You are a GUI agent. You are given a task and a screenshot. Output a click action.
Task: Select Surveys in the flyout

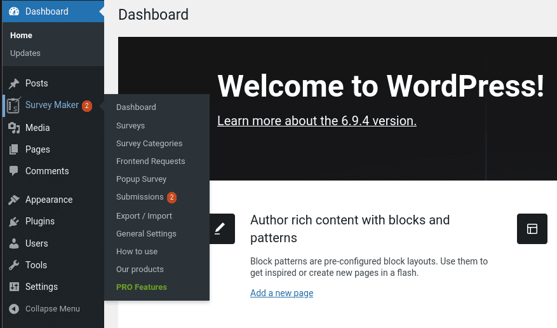click(x=130, y=126)
